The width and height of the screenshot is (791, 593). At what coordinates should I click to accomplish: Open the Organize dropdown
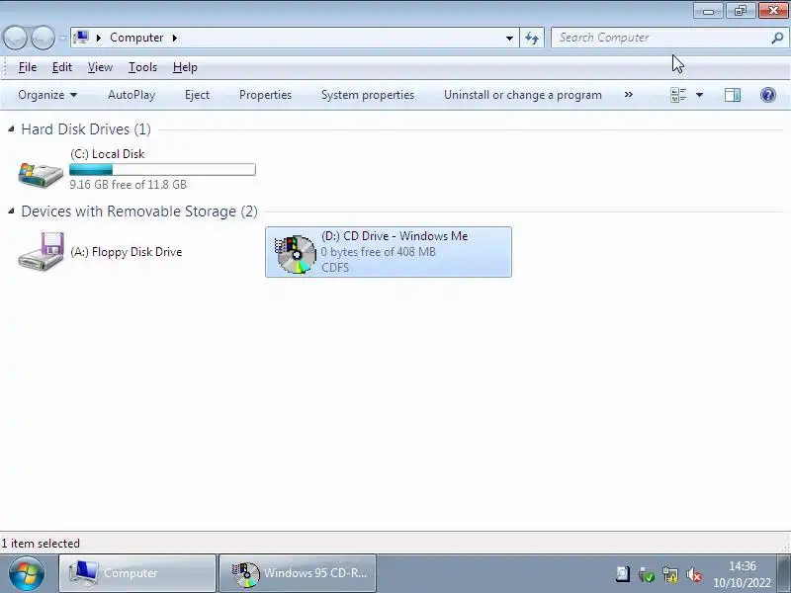47,95
